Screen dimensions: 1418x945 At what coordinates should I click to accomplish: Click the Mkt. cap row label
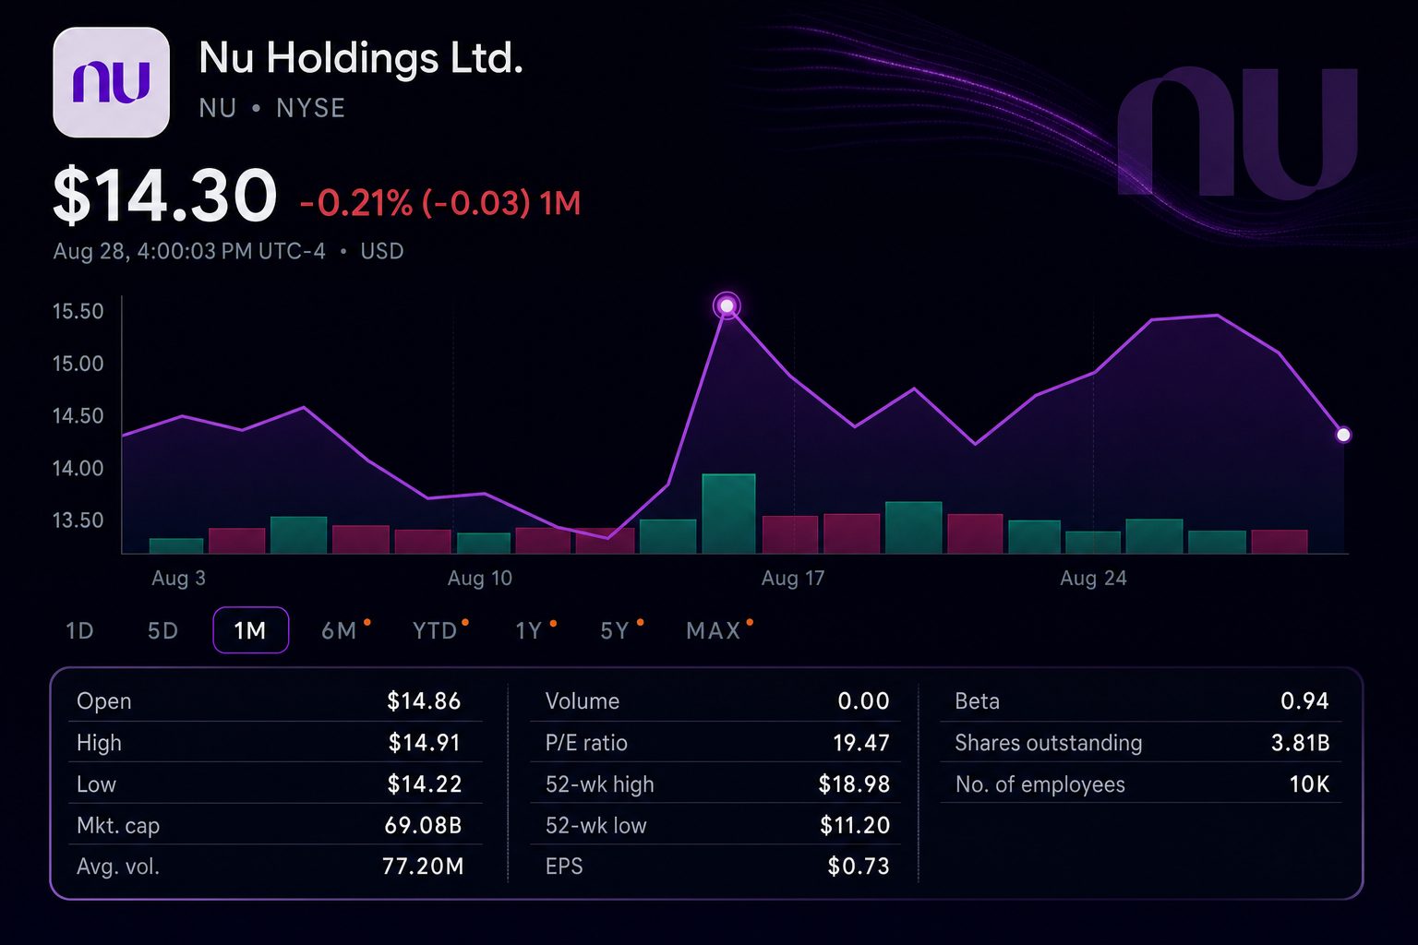coord(118,826)
